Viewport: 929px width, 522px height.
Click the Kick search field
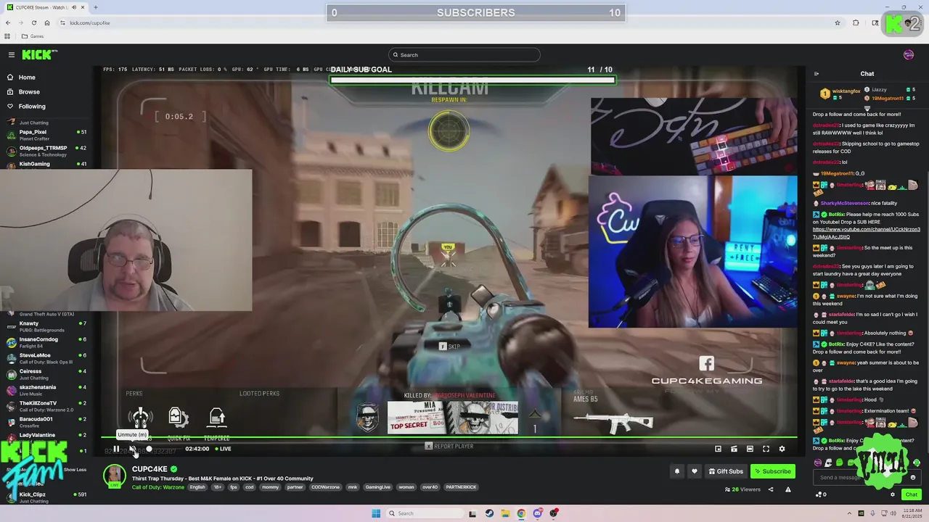coord(464,55)
